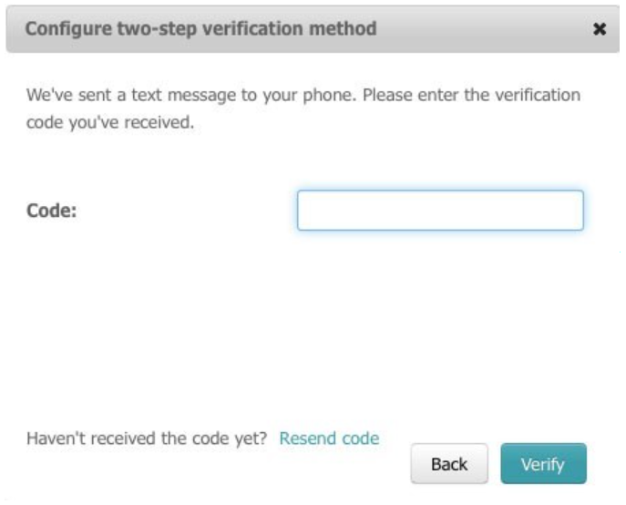Screen dimensions: 626x505
Task: Click the teal Verify button
Action: (543, 463)
